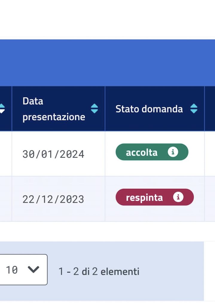Click the '1 - 2 di 2 elementi' text
Screen dimensions: 215x307
pyautogui.click(x=99, y=272)
